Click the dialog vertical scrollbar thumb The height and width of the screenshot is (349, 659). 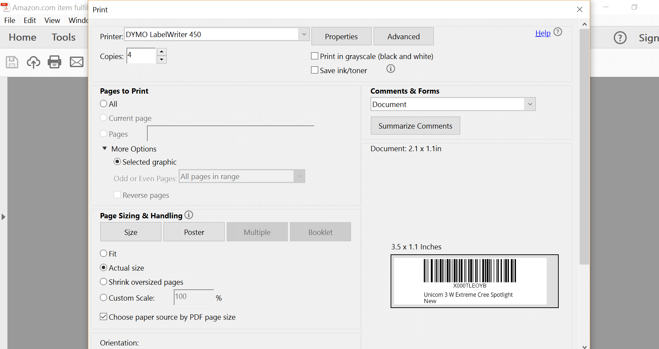click(584, 147)
